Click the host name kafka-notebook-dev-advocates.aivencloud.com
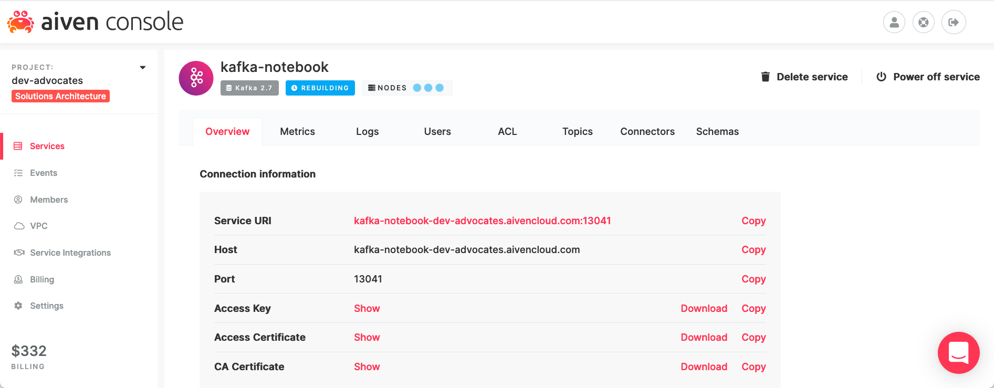 (x=467, y=249)
